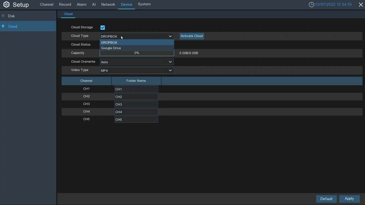Open the System menu
Viewport: 365px width, 205px height.
[x=144, y=4]
